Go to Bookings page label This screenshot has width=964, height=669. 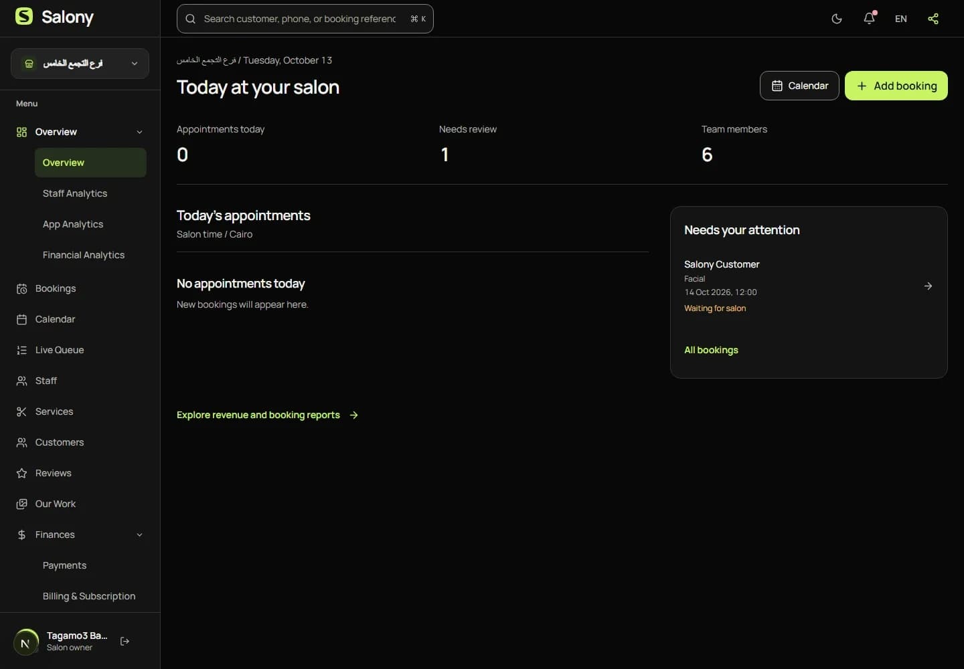pyautogui.click(x=56, y=288)
